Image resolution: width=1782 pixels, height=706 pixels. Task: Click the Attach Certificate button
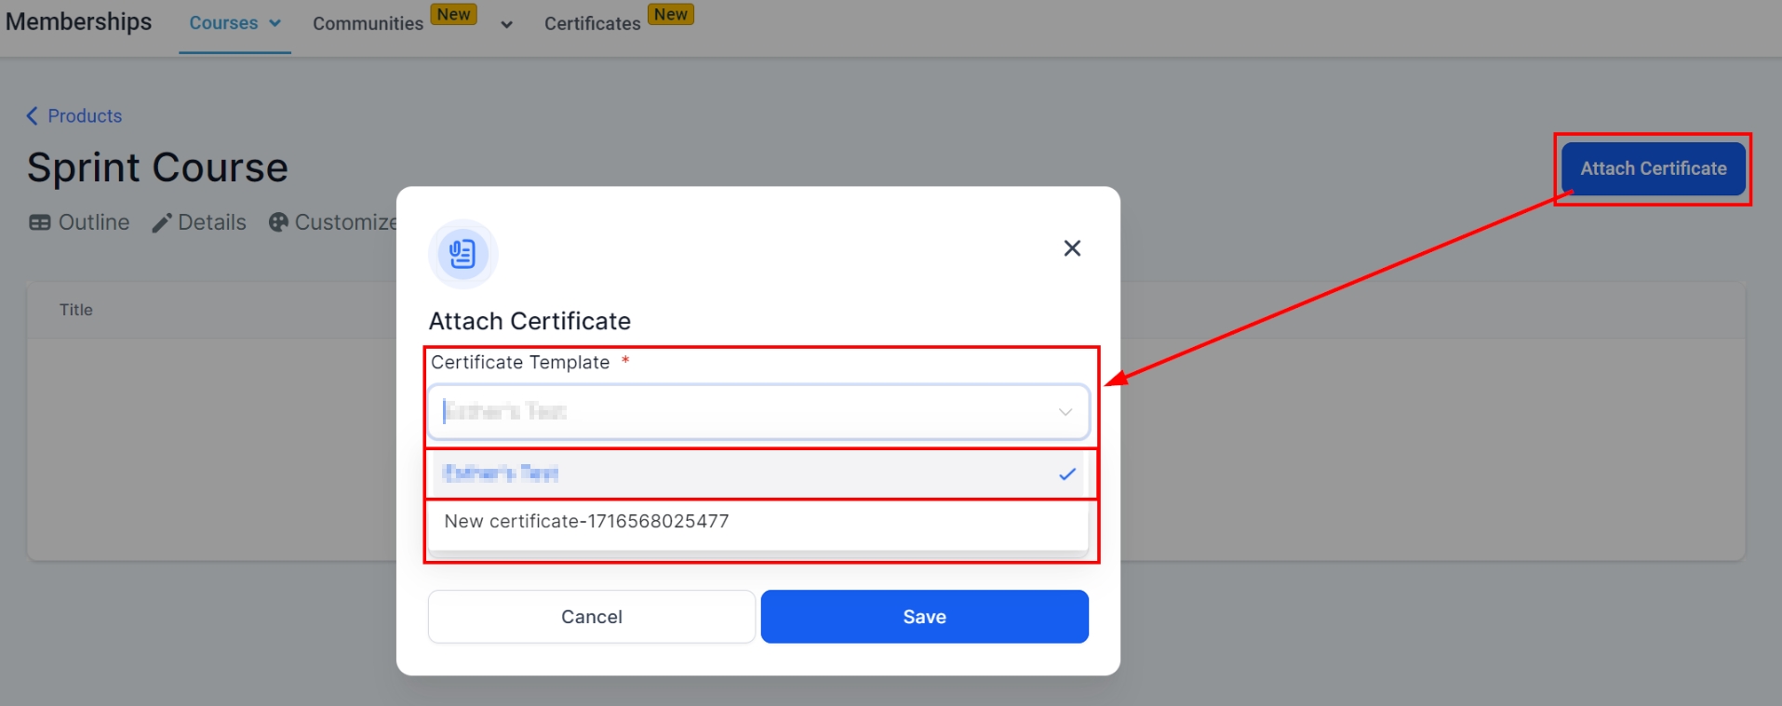(x=1653, y=168)
